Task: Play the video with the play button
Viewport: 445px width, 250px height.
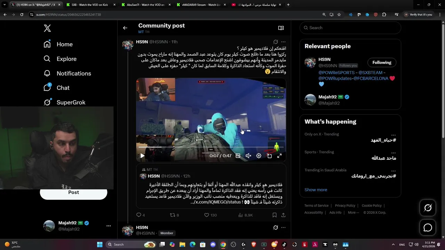Action: 142,156
